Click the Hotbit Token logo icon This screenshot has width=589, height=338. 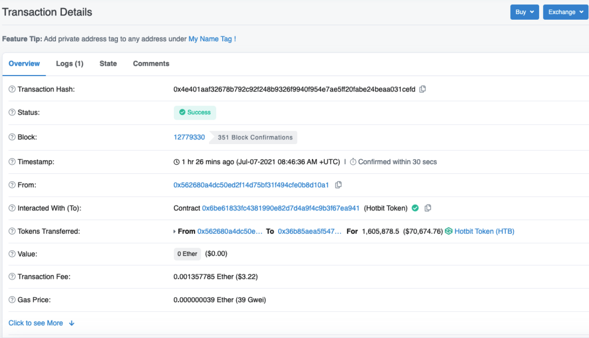[449, 231]
